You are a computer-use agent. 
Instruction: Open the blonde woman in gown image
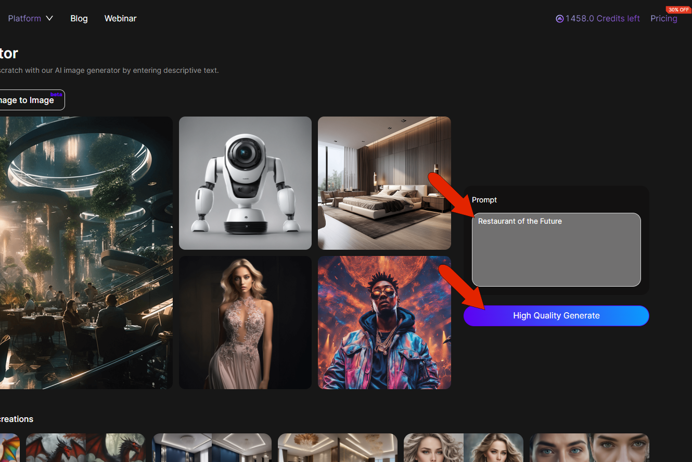tap(245, 323)
